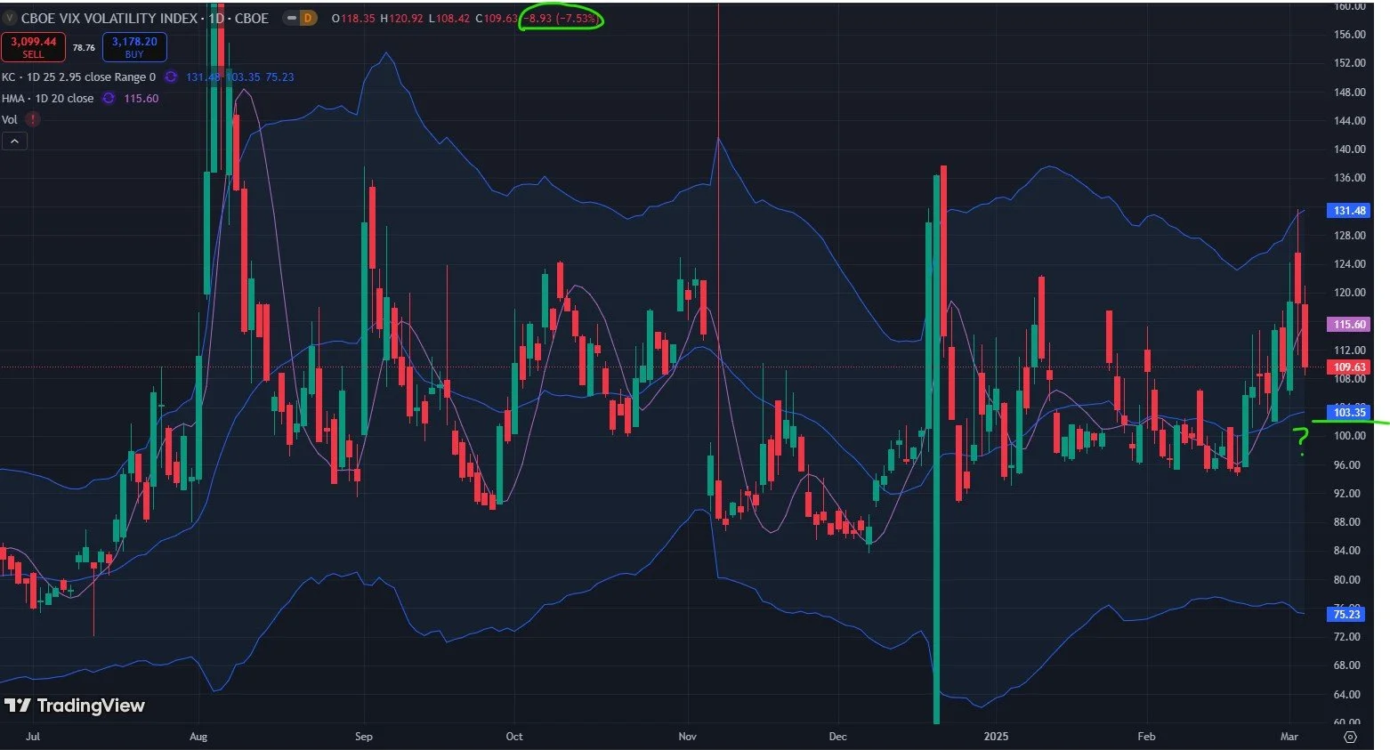This screenshot has height=750, width=1390.
Task: Click the refresh icon next to KC indicator
Action: coord(172,77)
